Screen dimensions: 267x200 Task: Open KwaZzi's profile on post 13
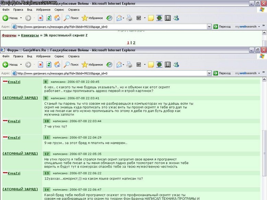click(14, 173)
